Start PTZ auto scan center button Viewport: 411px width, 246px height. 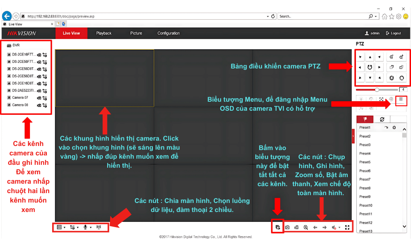(x=370, y=68)
